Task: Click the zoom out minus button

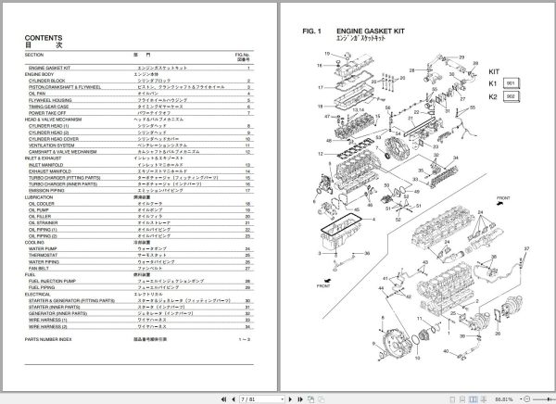Action: (527, 399)
